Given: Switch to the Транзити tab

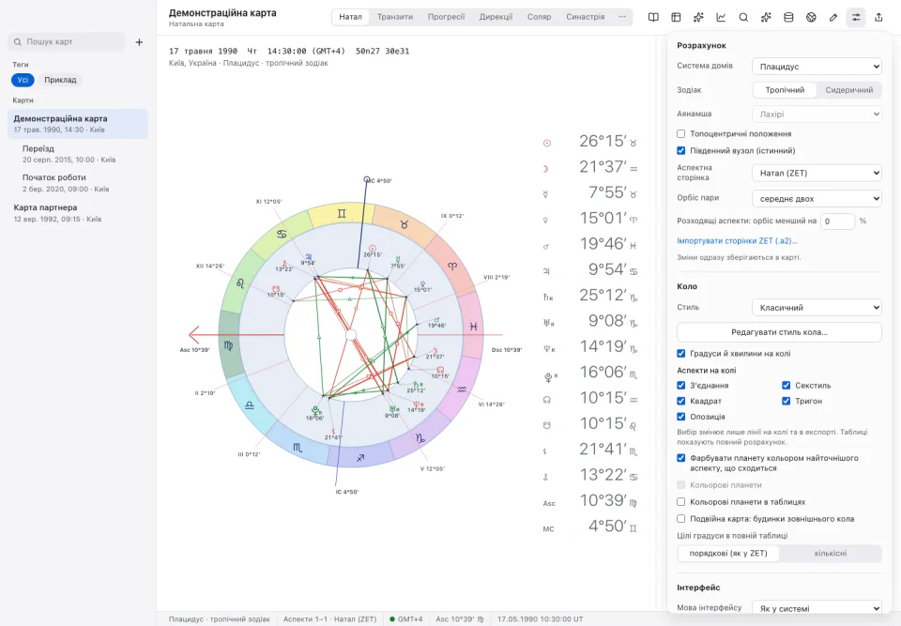Looking at the screenshot, I should [395, 17].
